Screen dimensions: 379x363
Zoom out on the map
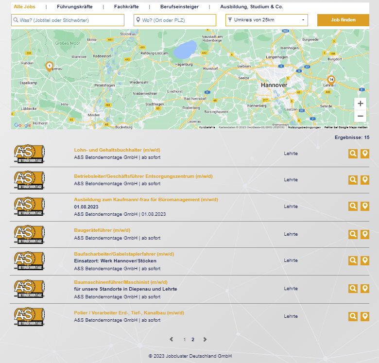coord(360,116)
